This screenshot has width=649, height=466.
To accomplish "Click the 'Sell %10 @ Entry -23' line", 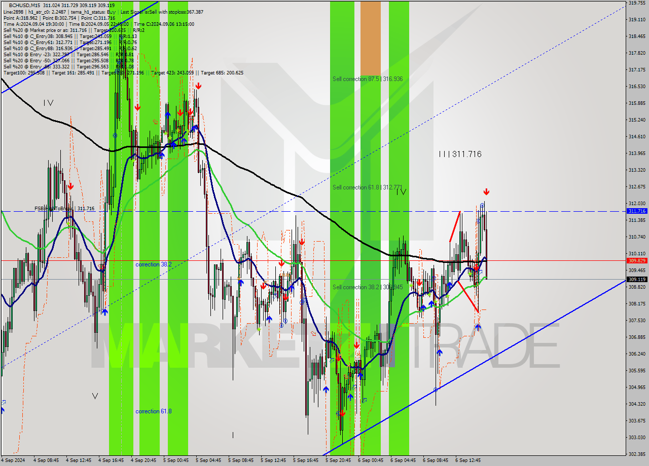I will pyautogui.click(x=68, y=54).
